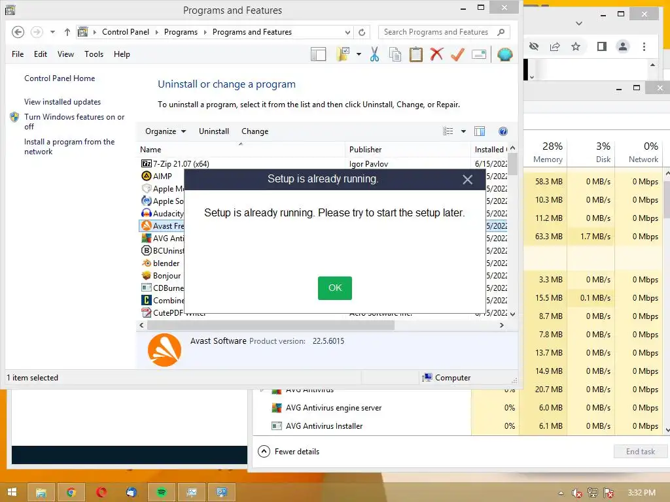Click the Paste clipboard icon

415,54
